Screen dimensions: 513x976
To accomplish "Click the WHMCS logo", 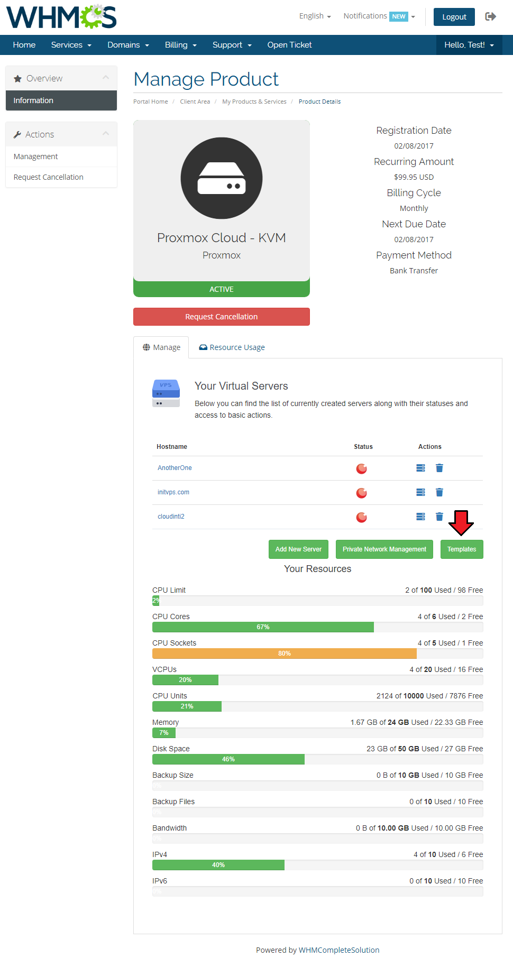I will tap(61, 17).
